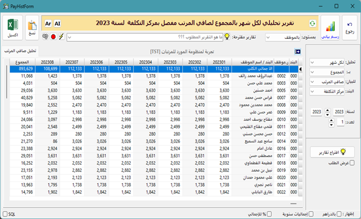
Task: Click the row selector for employee 0010
Action: (300, 119)
